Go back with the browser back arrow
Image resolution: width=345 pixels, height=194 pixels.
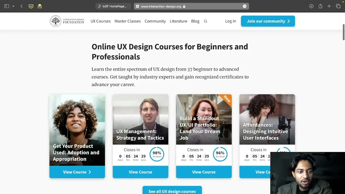22,6
